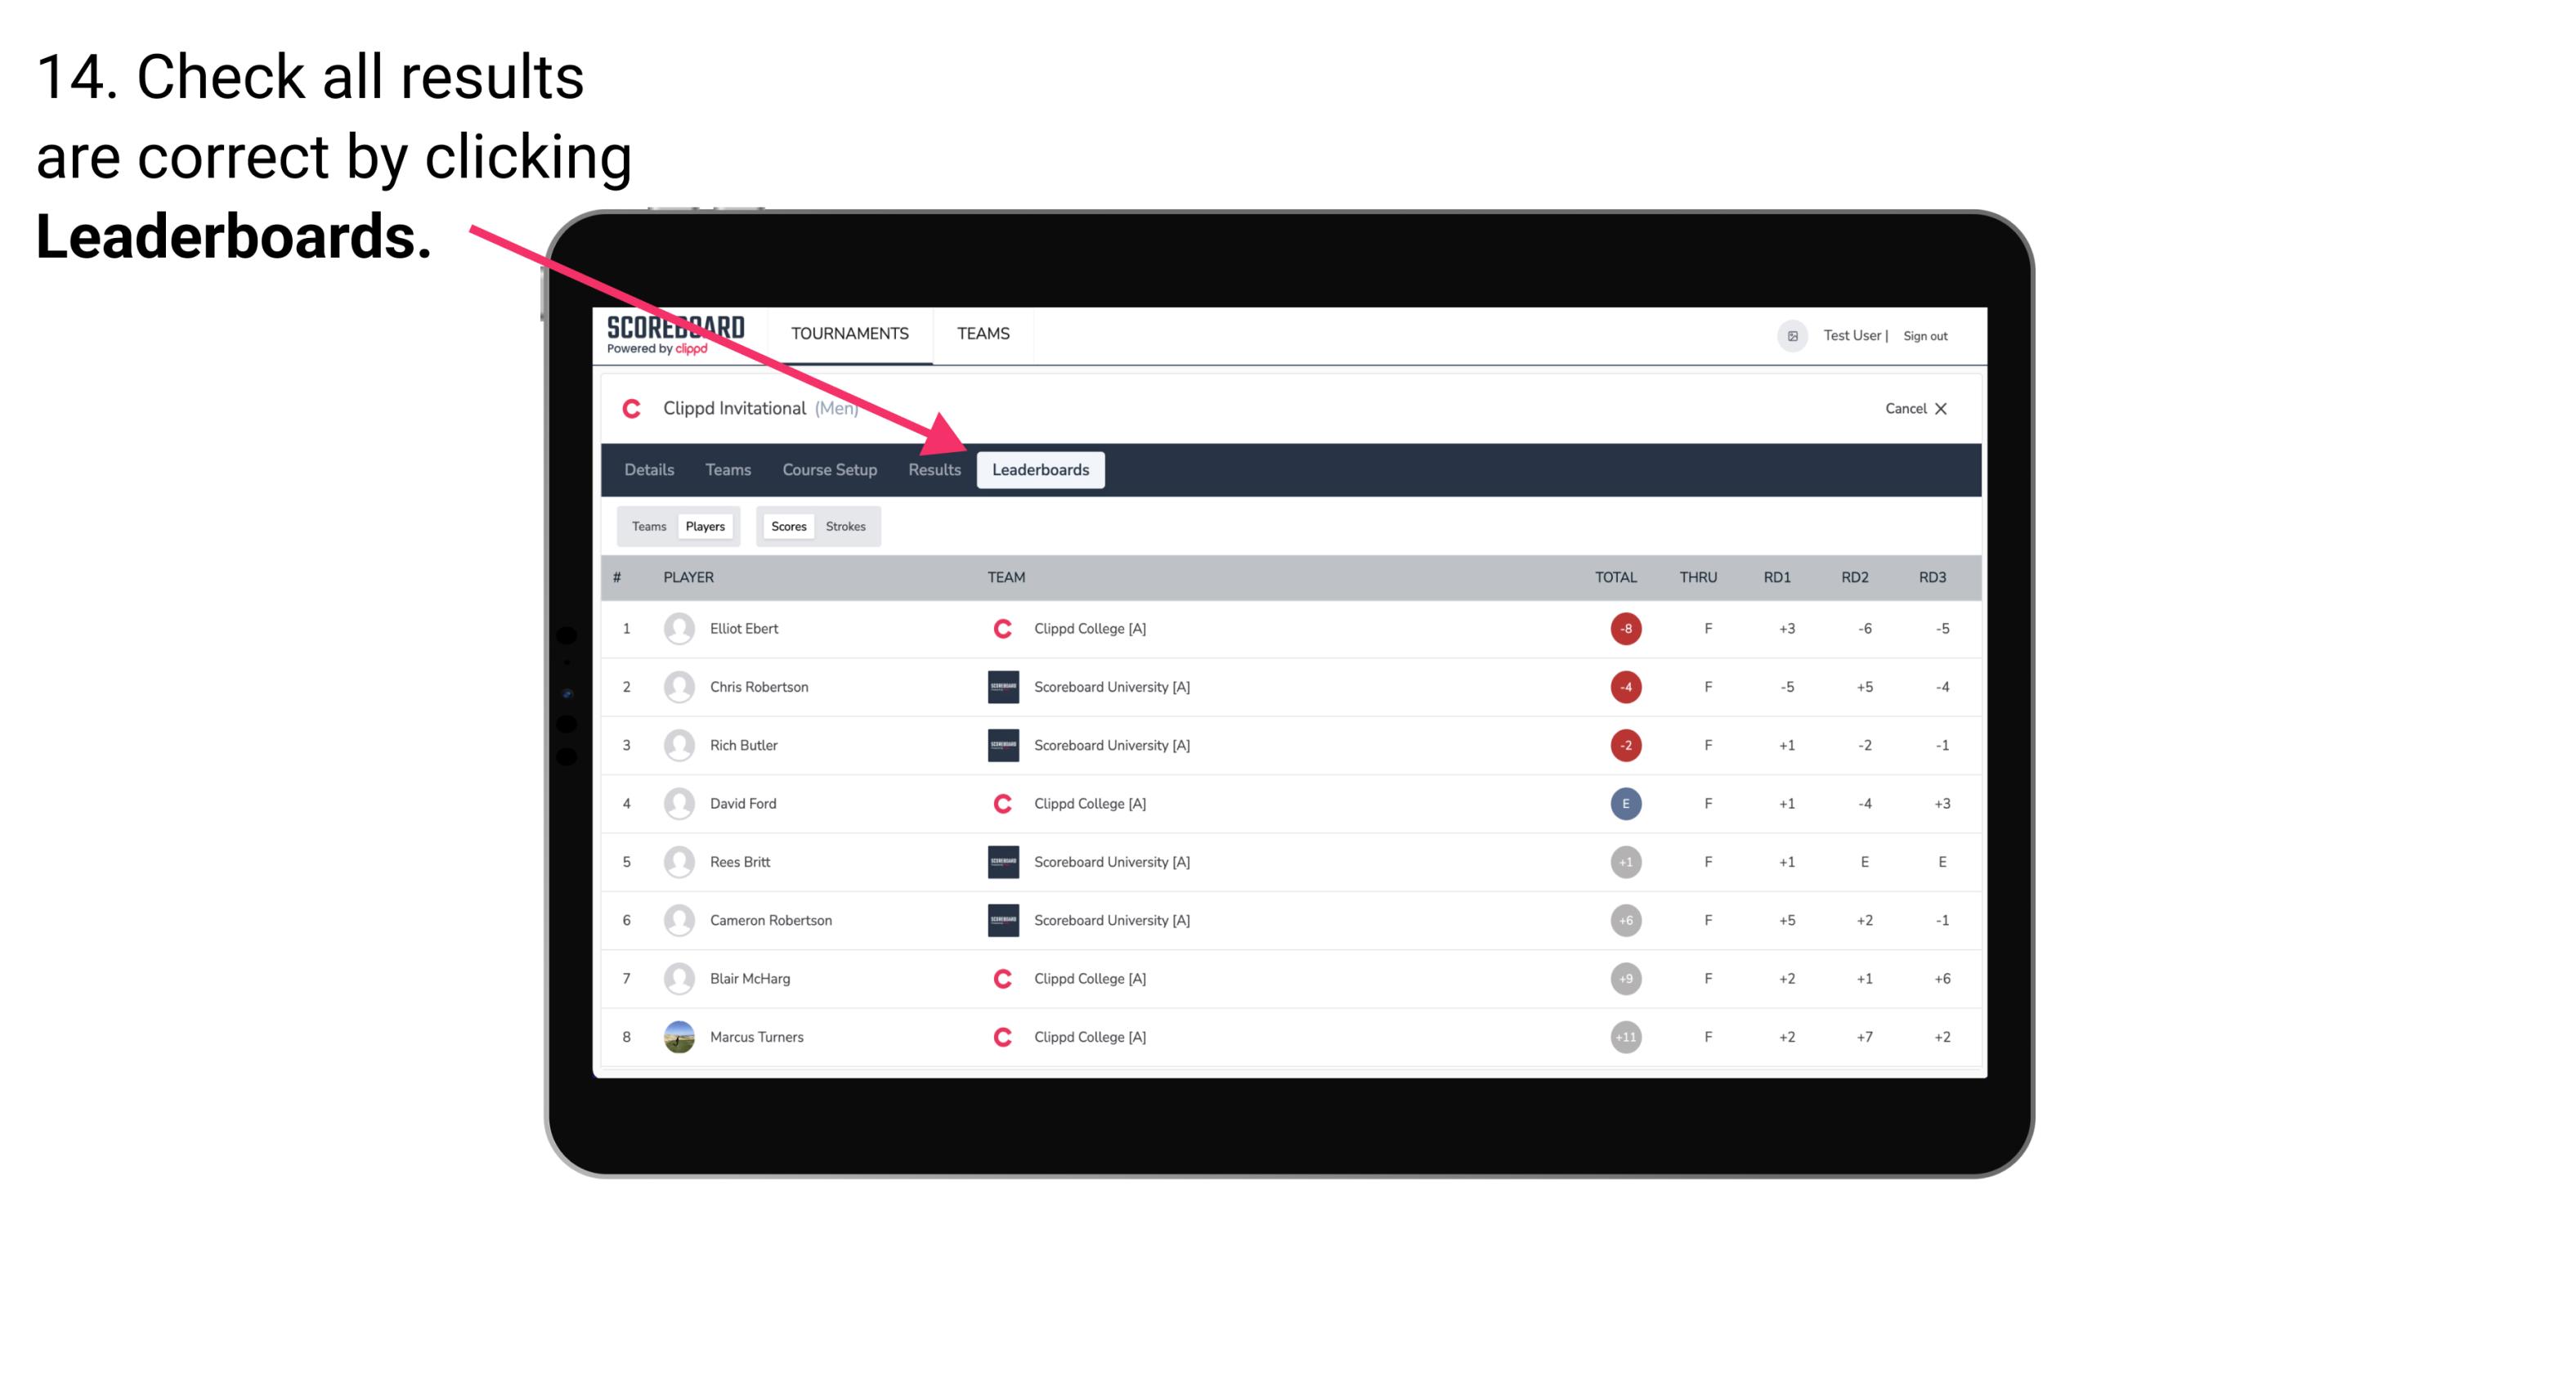Click Chris Robertson player avatar icon
2576x1386 pixels.
click(677, 686)
